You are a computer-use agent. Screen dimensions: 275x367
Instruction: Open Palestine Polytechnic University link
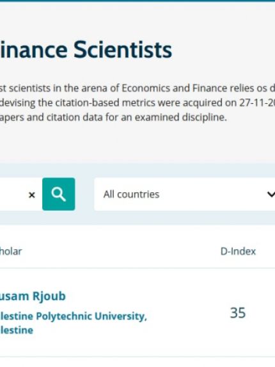click(74, 323)
